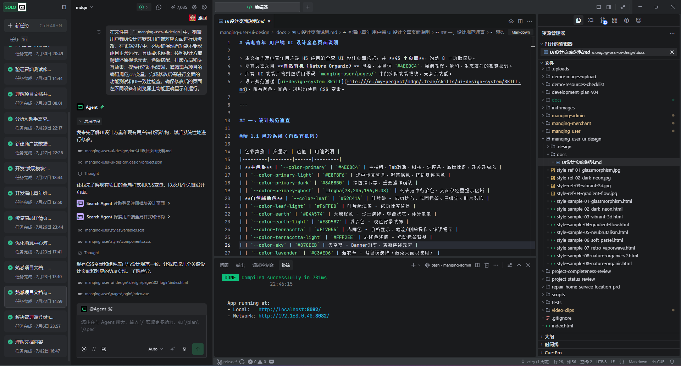This screenshot has height=366, width=681.
Task: Expand the 大纲 outline section
Action: click(549, 337)
